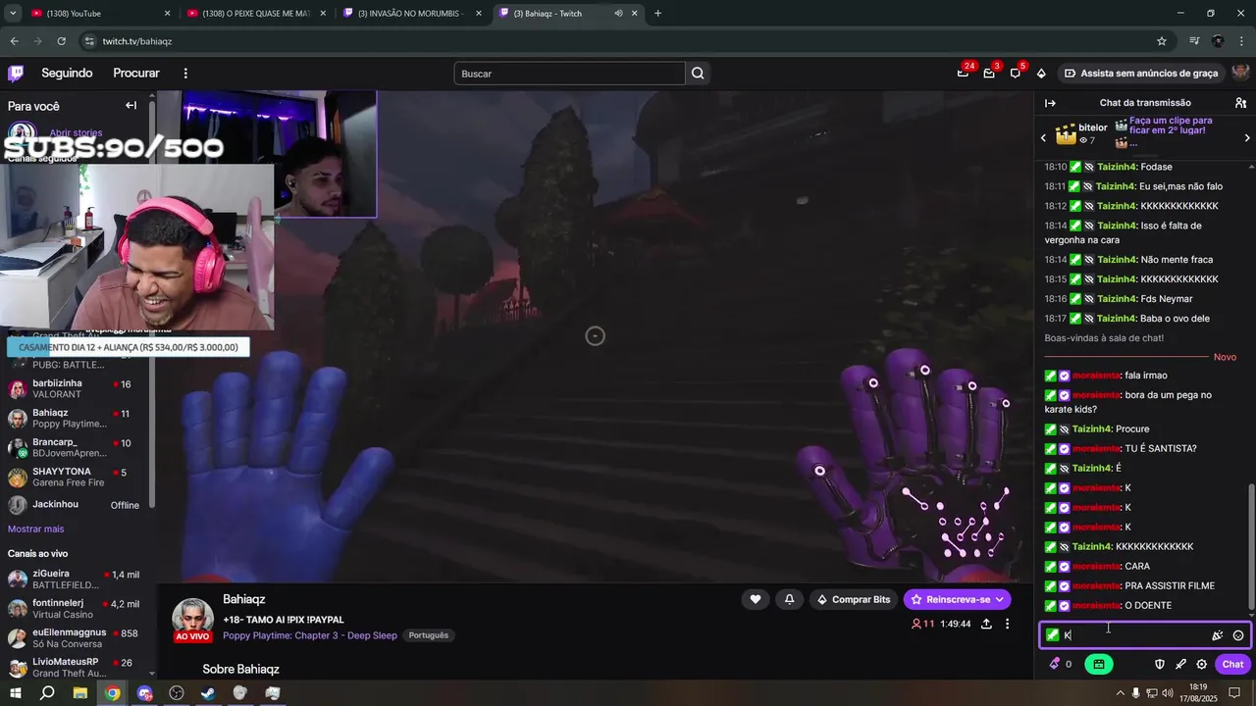Click the purple Chat send button

tap(1232, 664)
